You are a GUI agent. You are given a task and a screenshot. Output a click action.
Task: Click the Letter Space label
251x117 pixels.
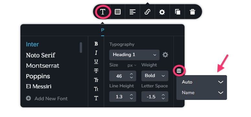[x=155, y=86]
